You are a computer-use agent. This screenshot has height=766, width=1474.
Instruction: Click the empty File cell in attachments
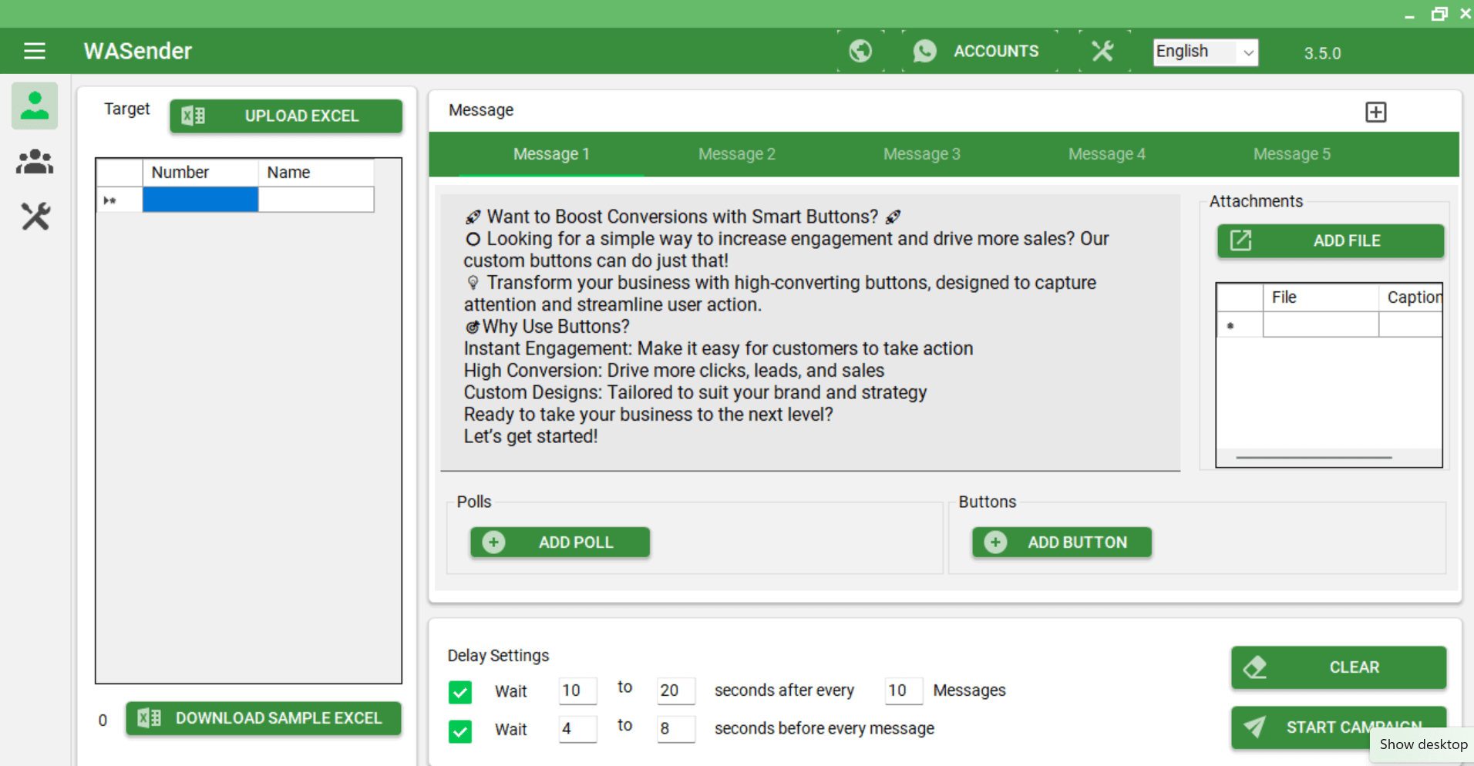[1321, 324]
